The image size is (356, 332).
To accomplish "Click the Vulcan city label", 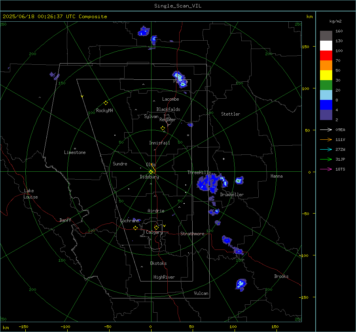I will tap(201, 293).
